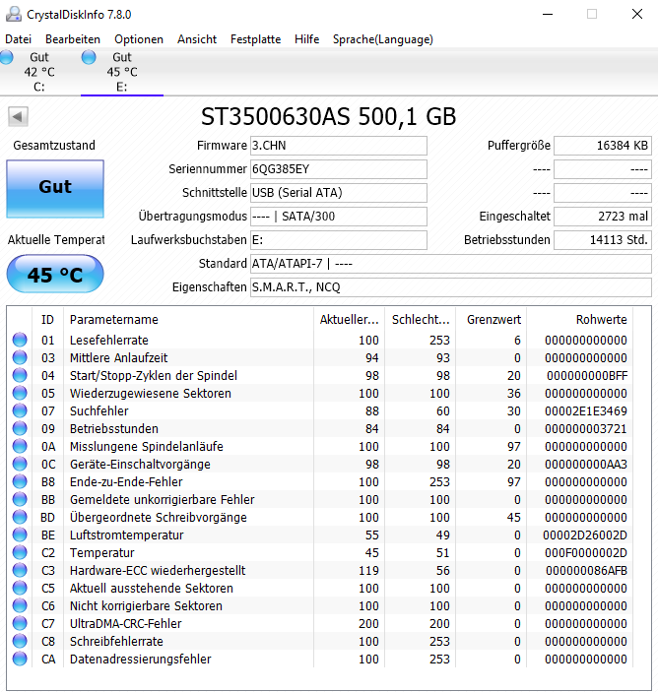This screenshot has height=692, width=658.
Task: Click status orb for Gemeldete unkorrigierbare Fehler
Action: pyautogui.click(x=20, y=499)
